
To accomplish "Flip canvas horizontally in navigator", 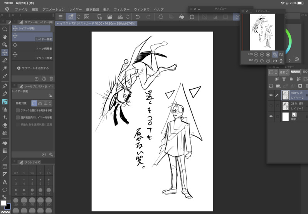I will [x=275, y=61].
